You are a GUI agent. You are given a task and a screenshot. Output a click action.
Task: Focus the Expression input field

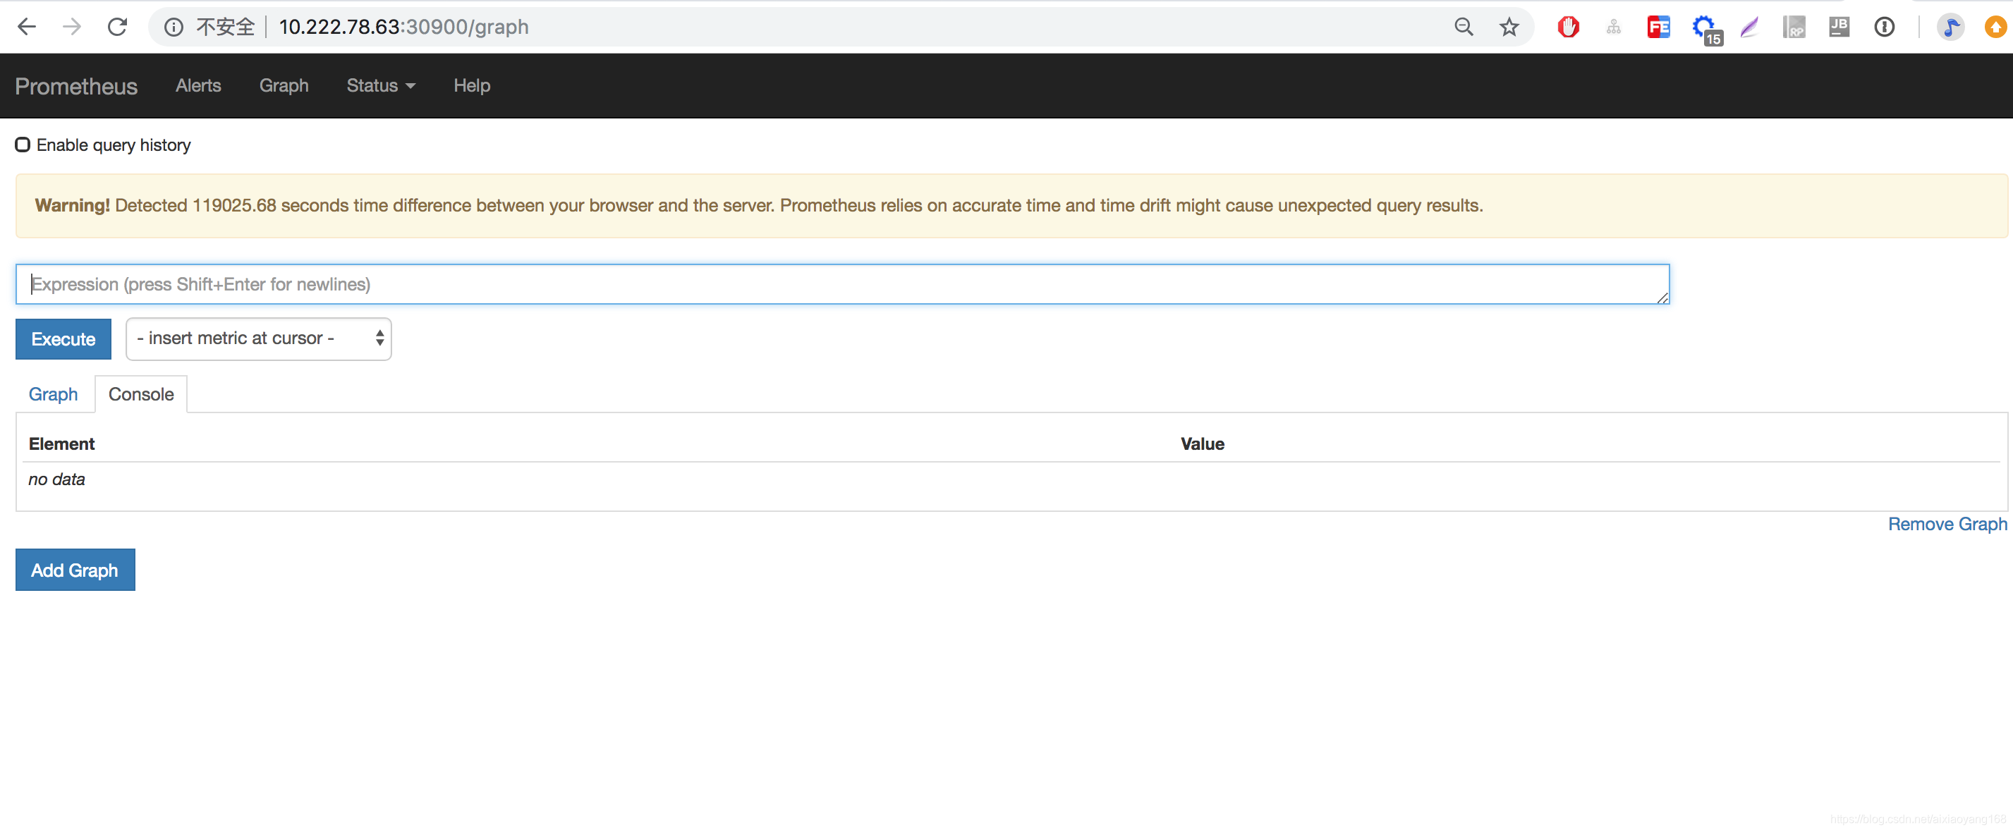click(x=841, y=284)
